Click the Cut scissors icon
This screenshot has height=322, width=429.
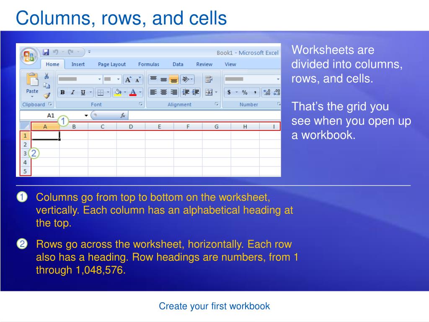[x=47, y=76]
